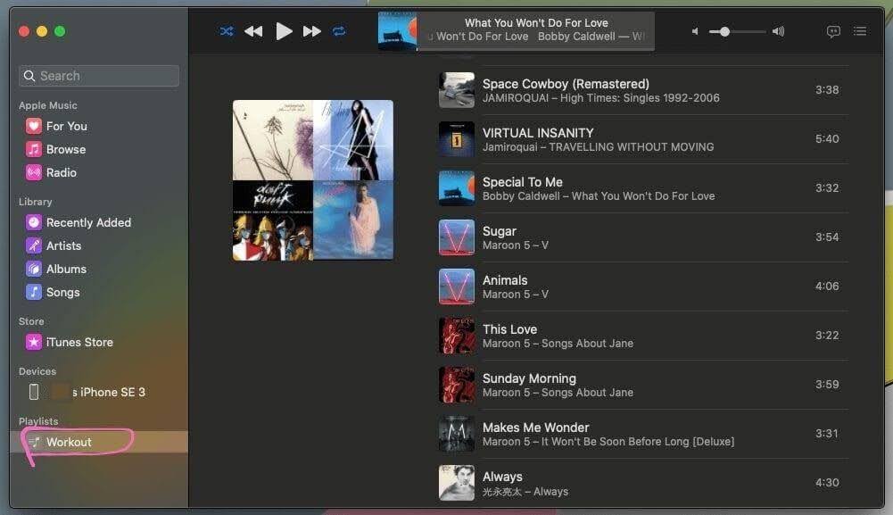Select the song Special To Me
893x515 pixels.
pos(643,188)
